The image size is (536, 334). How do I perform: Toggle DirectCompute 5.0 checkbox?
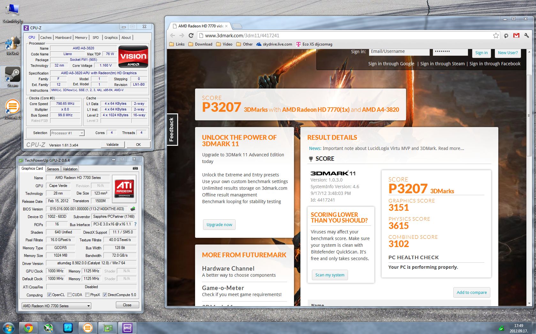click(x=105, y=295)
